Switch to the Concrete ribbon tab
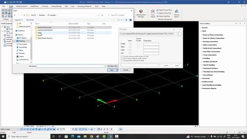The height and width of the screenshot is (139, 247). pos(45,6)
